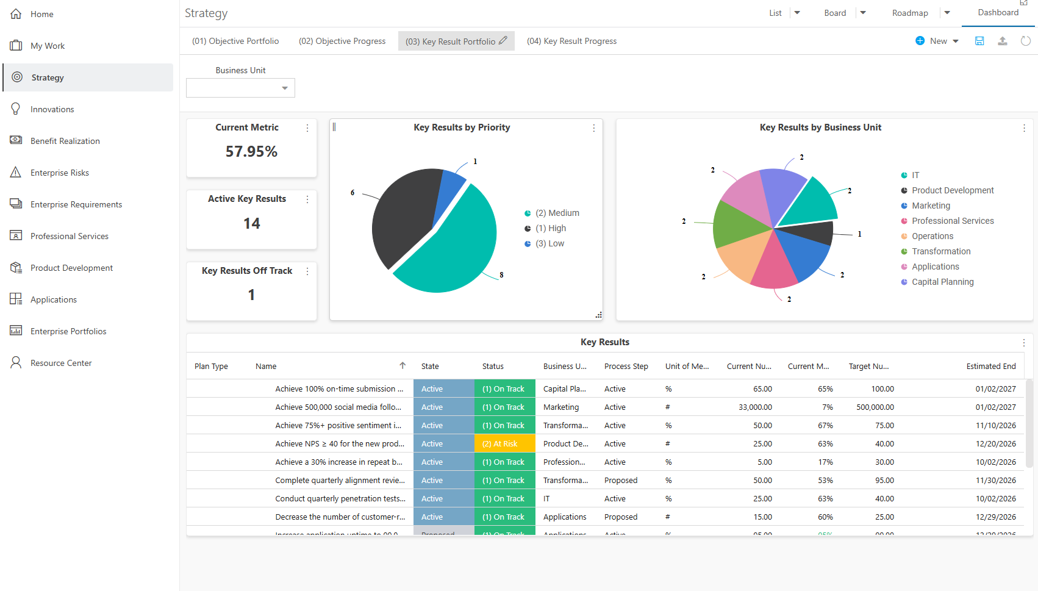Image resolution: width=1038 pixels, height=591 pixels.
Task: Expand the Board view dropdown arrow
Action: 863,13
